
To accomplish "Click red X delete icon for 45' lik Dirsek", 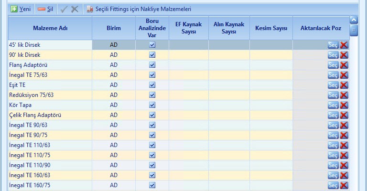I will coord(344,45).
